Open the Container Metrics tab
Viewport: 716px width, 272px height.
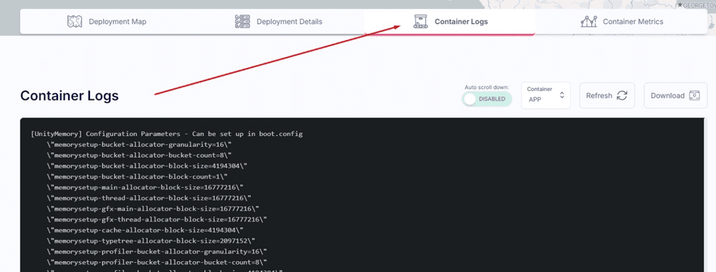(x=621, y=21)
